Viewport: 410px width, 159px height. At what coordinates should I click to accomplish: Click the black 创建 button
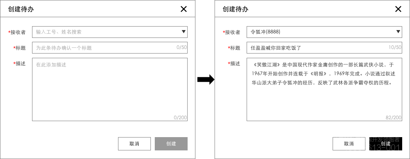click(x=385, y=144)
